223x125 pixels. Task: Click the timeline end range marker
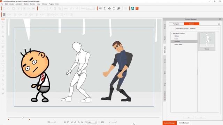[29, 119]
